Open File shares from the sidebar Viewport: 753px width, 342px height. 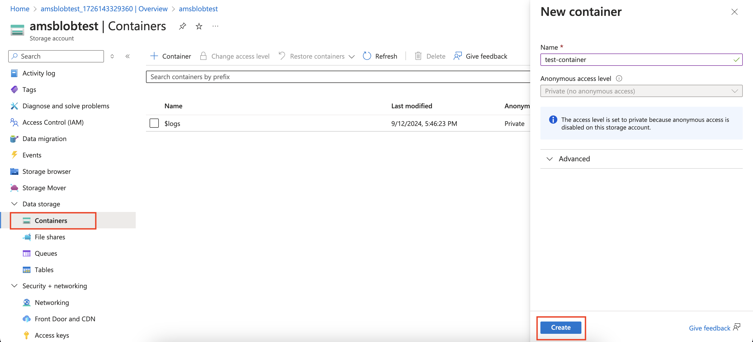click(50, 237)
